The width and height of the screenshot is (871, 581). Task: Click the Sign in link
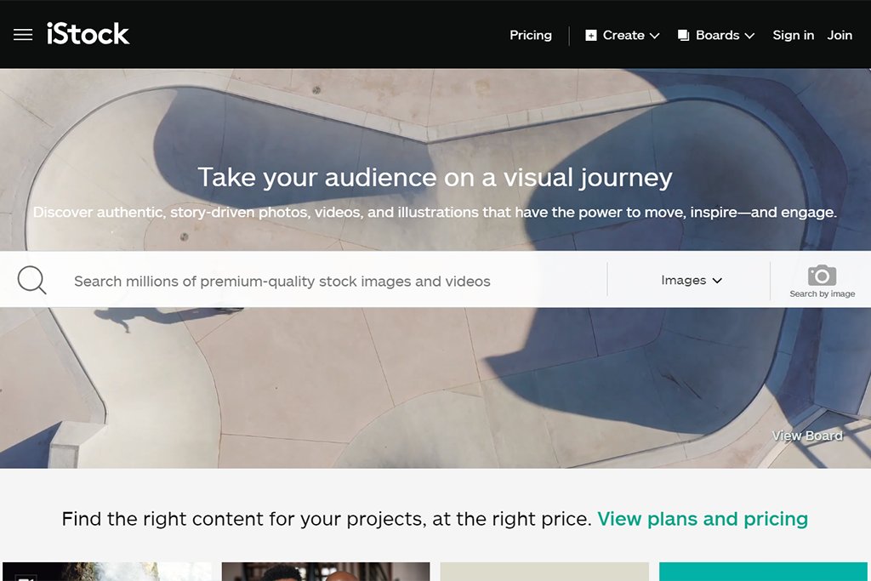pyautogui.click(x=794, y=35)
